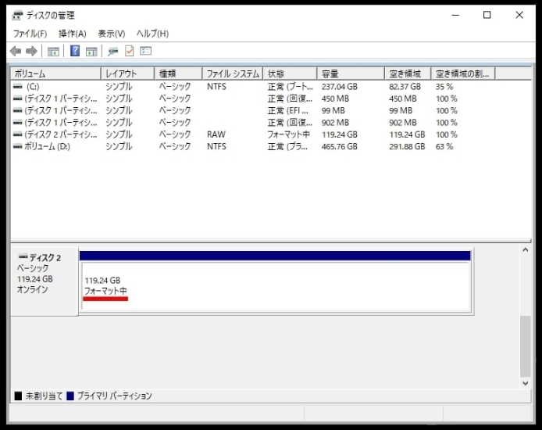Click the Back arrow toolbar icon

tap(16, 51)
